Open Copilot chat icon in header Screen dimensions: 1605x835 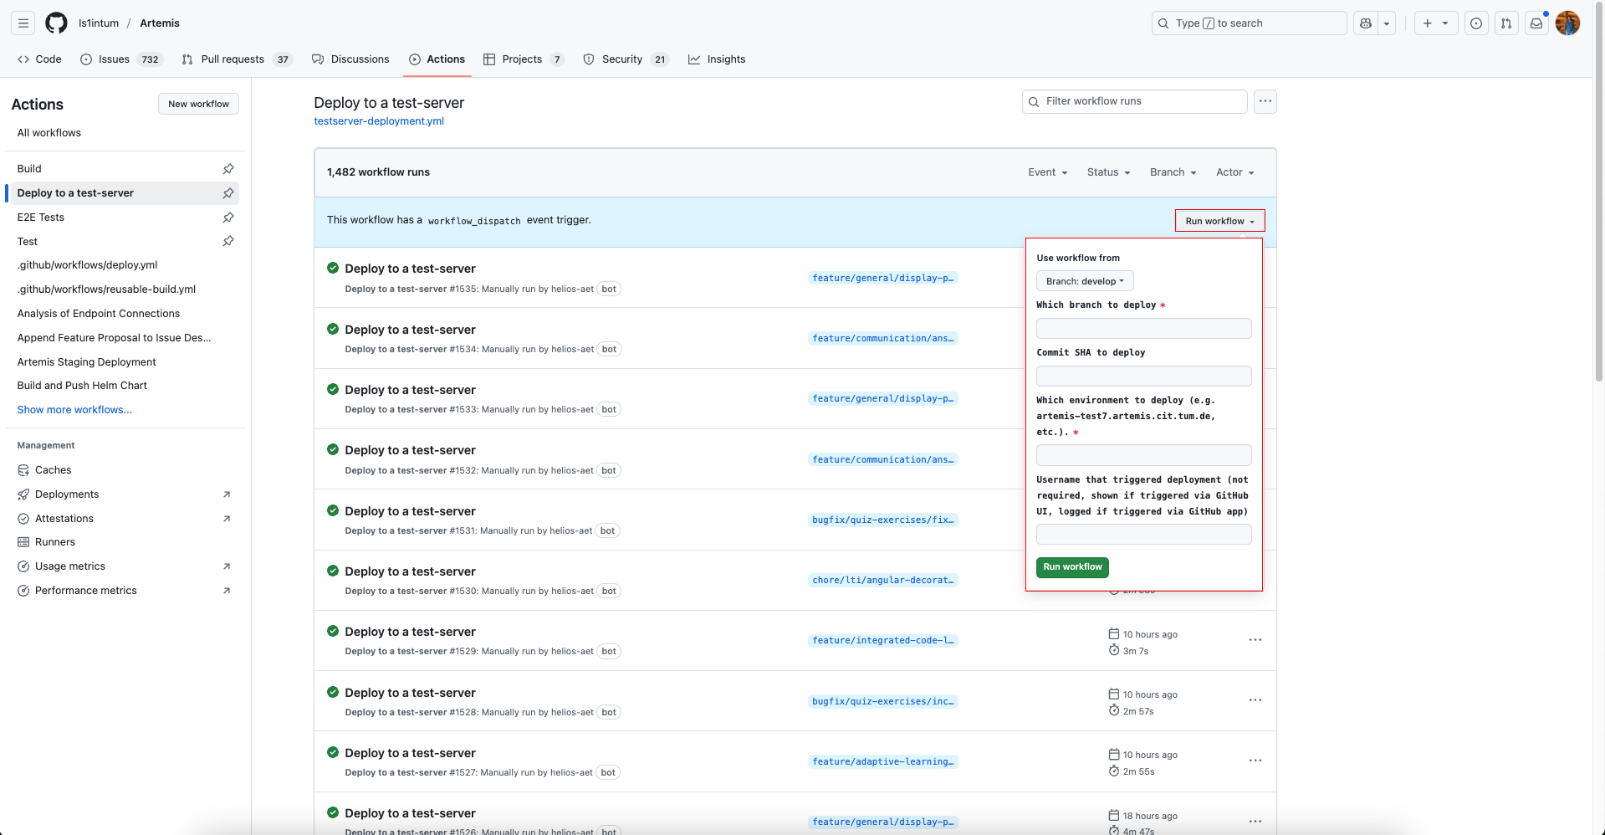coord(1366,23)
